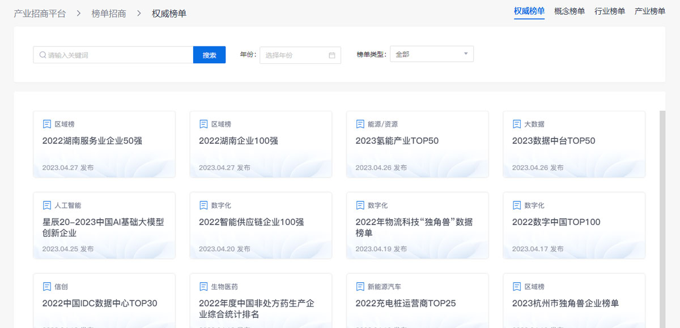Screen dimensions: 680x328
Task: Click the 新能源汽车 icon on 2022充电桩运营商TOP25
Action: (x=359, y=287)
